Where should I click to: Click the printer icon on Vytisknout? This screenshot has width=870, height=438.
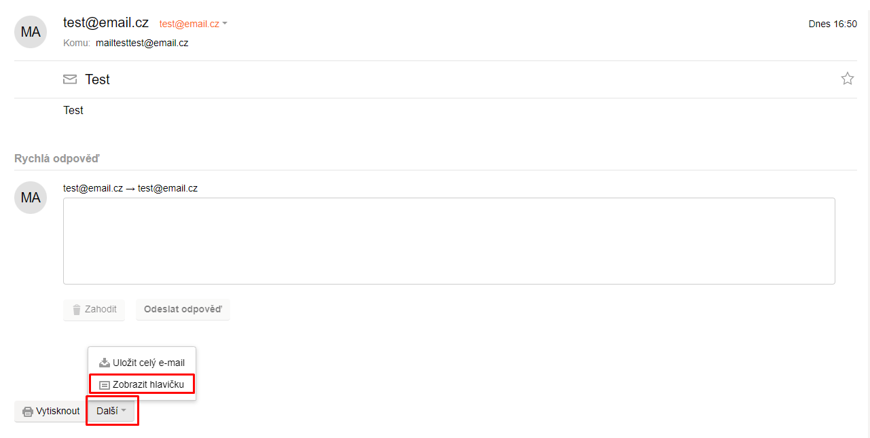28,412
